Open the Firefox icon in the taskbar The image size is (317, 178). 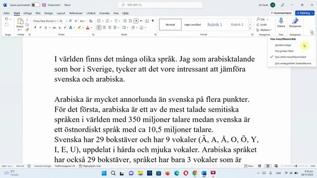click(x=167, y=173)
